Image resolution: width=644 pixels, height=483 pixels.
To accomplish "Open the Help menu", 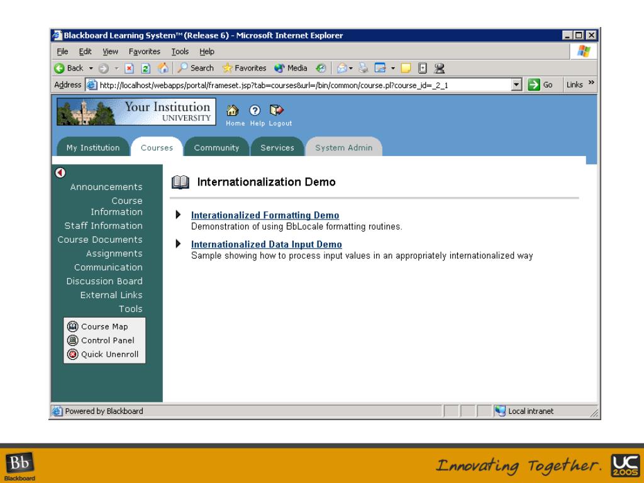I will click(207, 52).
